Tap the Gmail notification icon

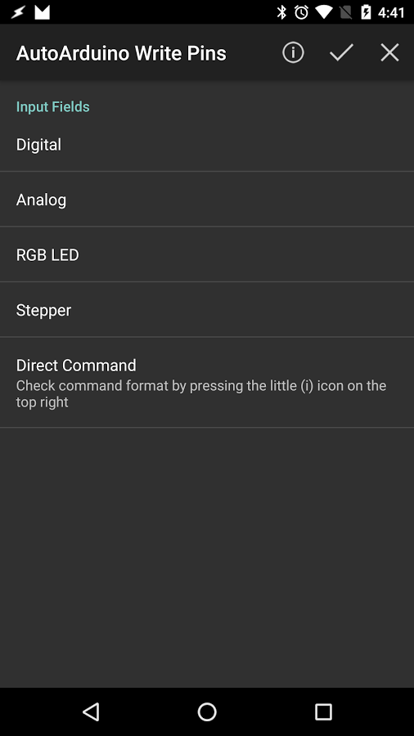point(42,12)
